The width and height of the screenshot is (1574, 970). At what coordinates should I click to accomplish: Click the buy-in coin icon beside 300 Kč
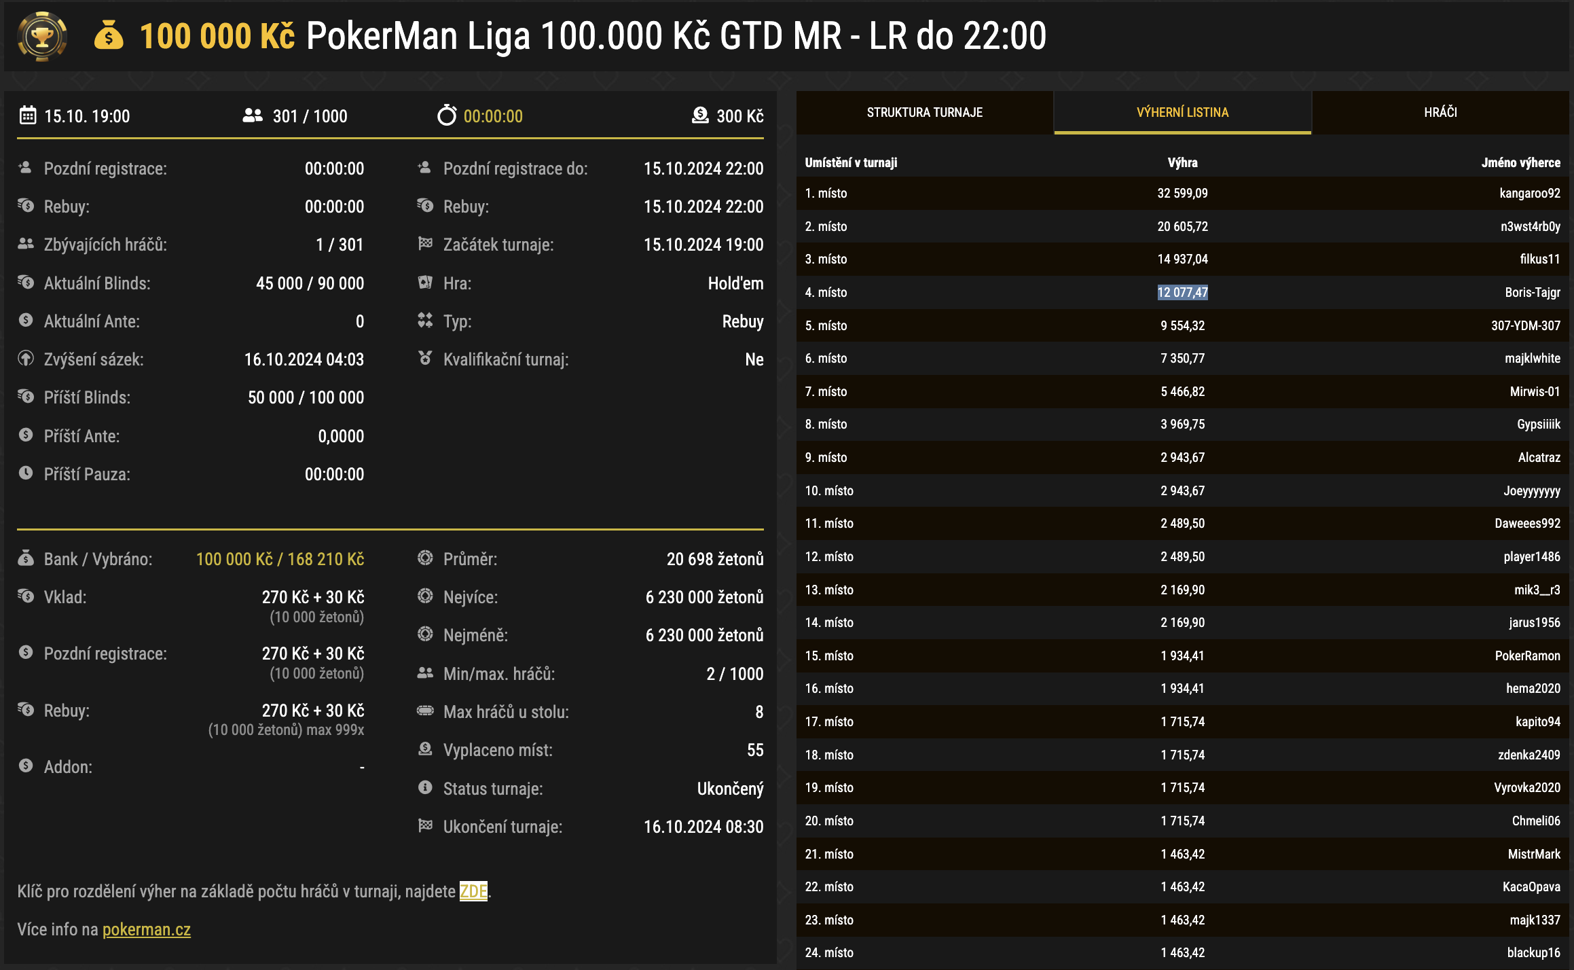pos(700,115)
